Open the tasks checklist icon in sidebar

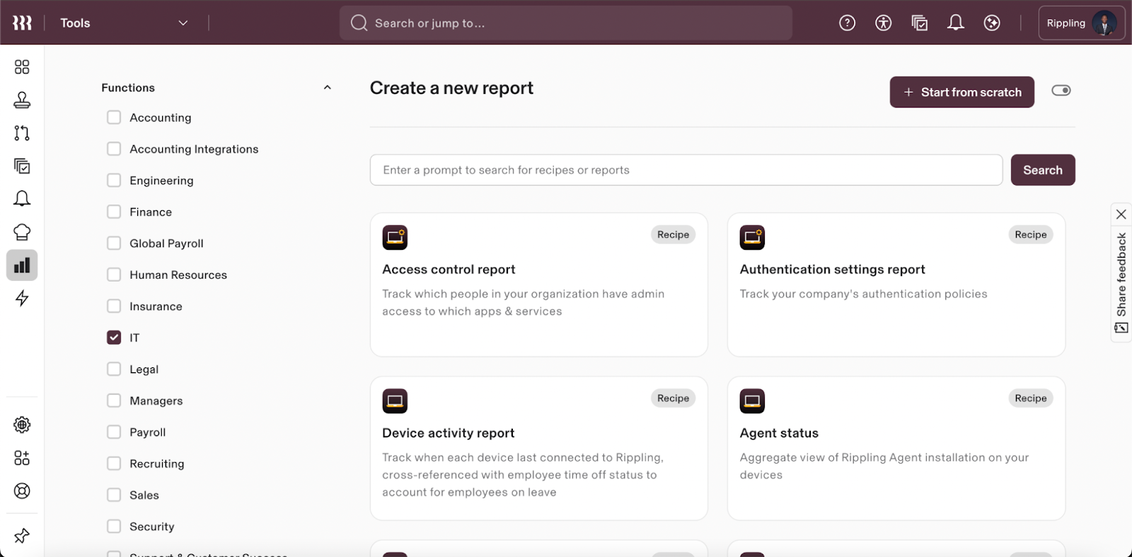(22, 166)
